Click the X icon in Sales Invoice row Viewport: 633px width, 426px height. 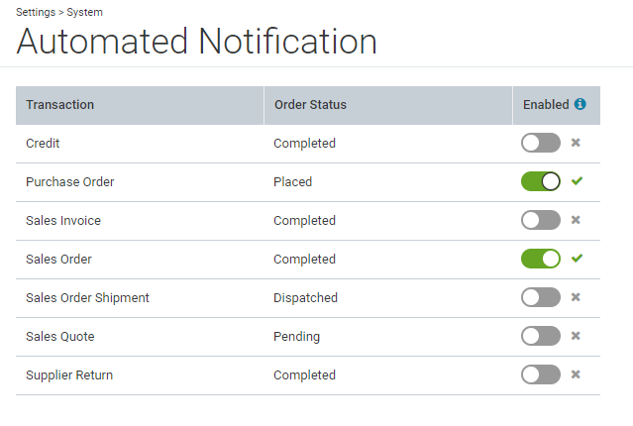576,220
